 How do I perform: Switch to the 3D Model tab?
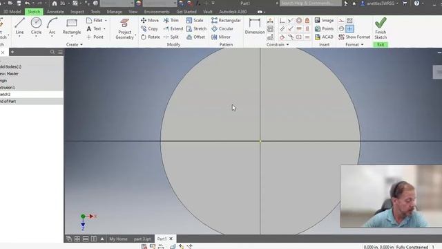tap(12, 12)
